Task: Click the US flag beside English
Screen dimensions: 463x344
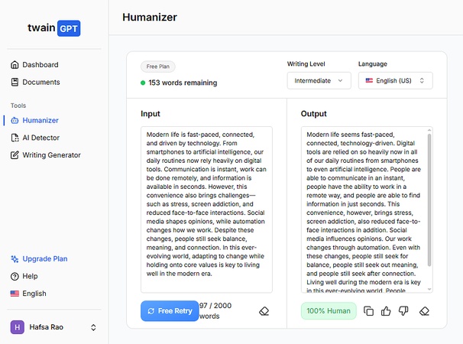Action: pyautogui.click(x=15, y=294)
